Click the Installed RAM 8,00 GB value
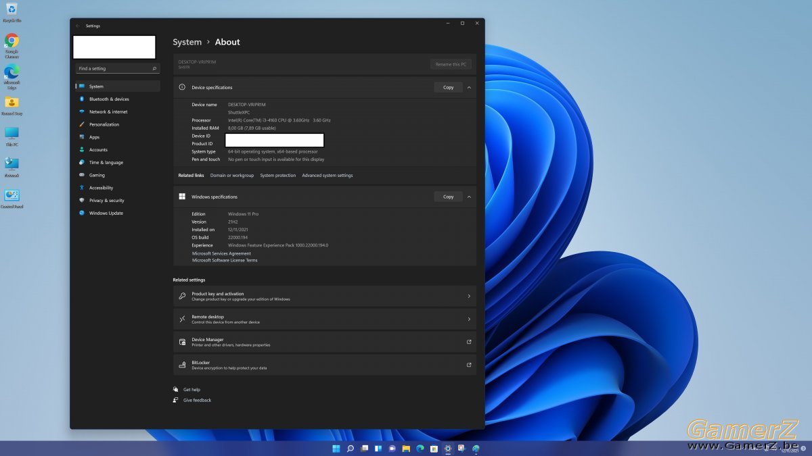The height and width of the screenshot is (456, 812). [252, 128]
